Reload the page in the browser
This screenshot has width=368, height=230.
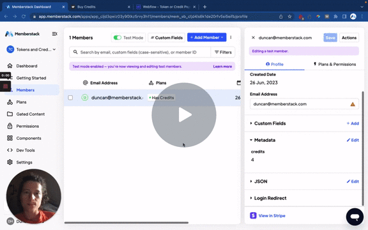coord(24,17)
